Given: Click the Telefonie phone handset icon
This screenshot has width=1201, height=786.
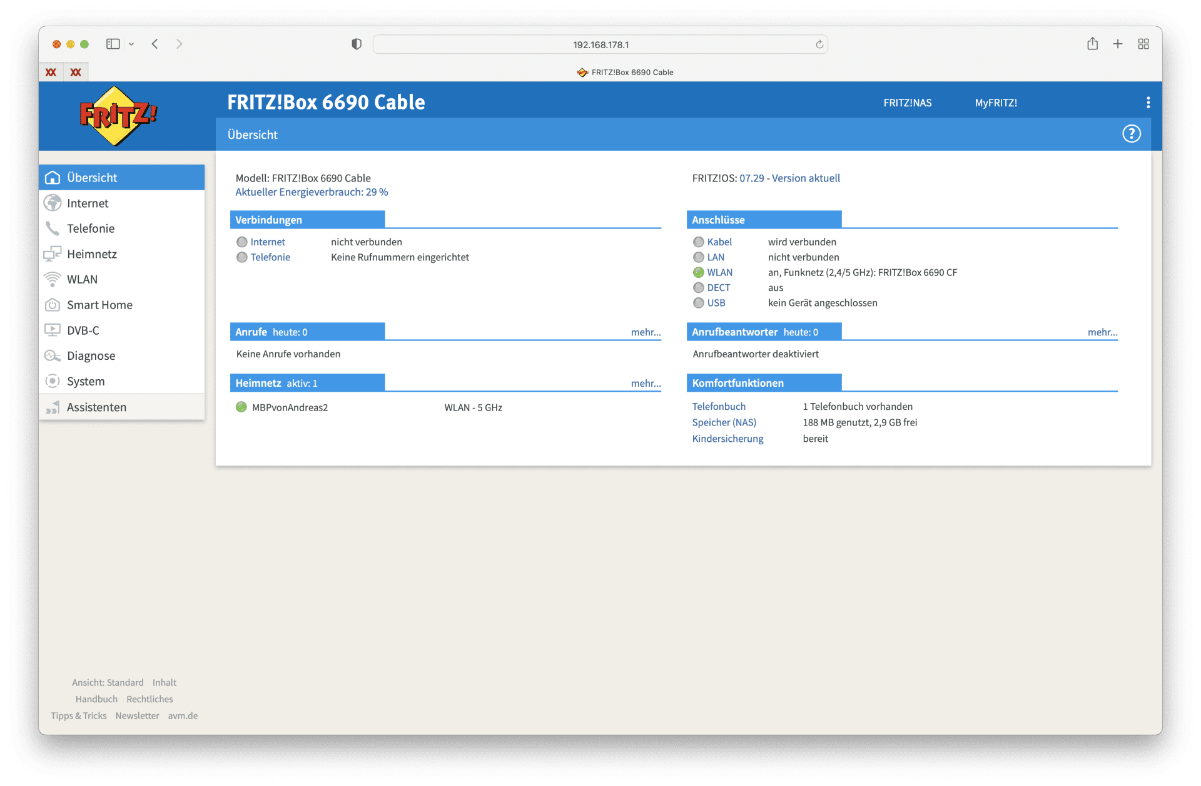Looking at the screenshot, I should coord(53,228).
